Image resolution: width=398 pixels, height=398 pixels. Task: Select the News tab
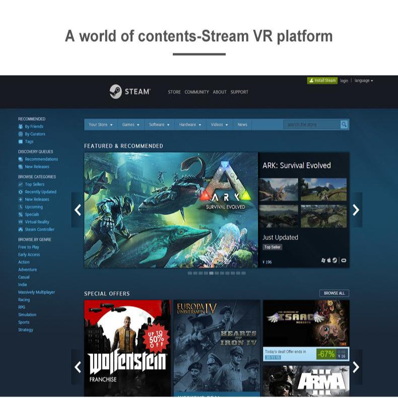(242, 124)
